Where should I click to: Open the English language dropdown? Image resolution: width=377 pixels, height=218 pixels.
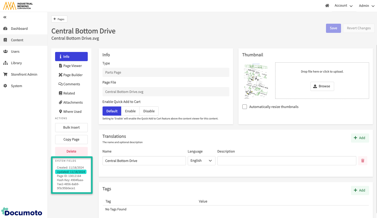tap(201, 161)
